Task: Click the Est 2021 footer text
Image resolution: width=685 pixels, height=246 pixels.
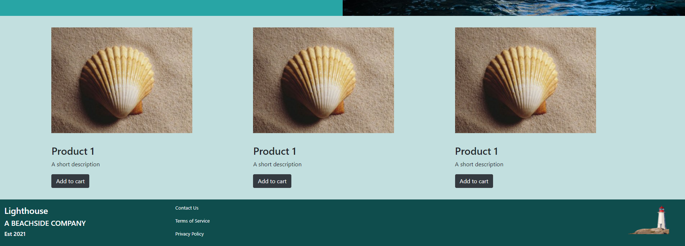Action: (15, 234)
